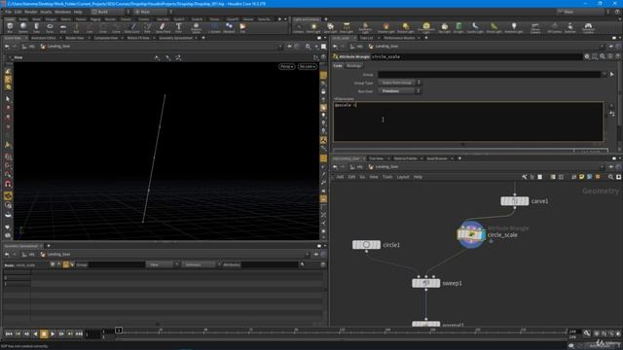This screenshot has width=623, height=350.
Task: Add an Ambient Light from shelf
Action: (513, 28)
